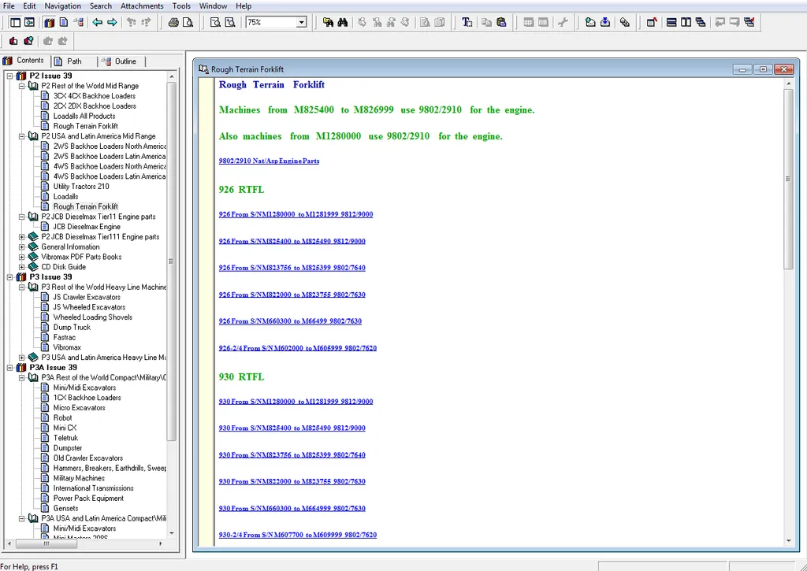Click the contents tree horizontal scrollbar thumb
The width and height of the screenshot is (807, 571).
[46, 543]
